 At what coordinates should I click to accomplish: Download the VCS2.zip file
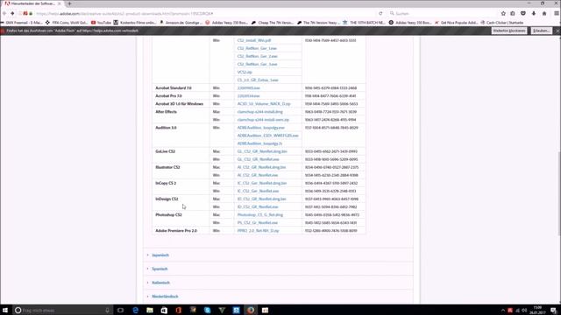click(245, 72)
